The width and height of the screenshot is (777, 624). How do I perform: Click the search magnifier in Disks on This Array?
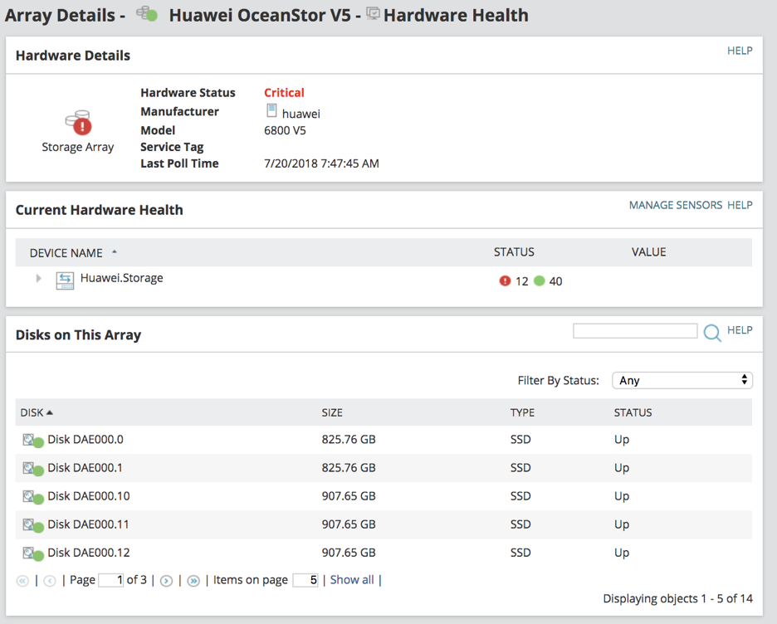[712, 333]
